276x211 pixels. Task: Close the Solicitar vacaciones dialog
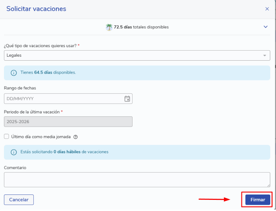(267, 9)
